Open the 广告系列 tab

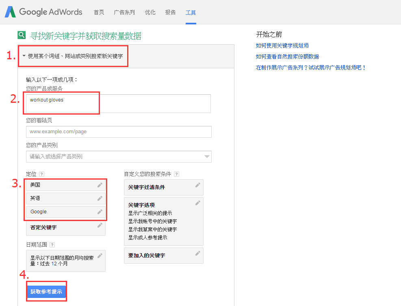click(x=124, y=12)
